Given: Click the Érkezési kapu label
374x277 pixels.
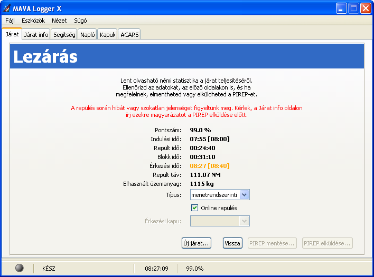Looking at the screenshot, I should coord(163,221).
